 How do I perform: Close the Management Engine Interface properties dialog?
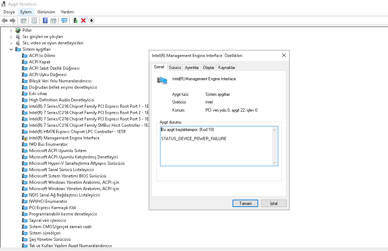[284, 56]
